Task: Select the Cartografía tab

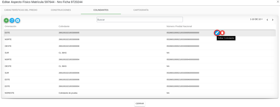Action: click(x=141, y=10)
